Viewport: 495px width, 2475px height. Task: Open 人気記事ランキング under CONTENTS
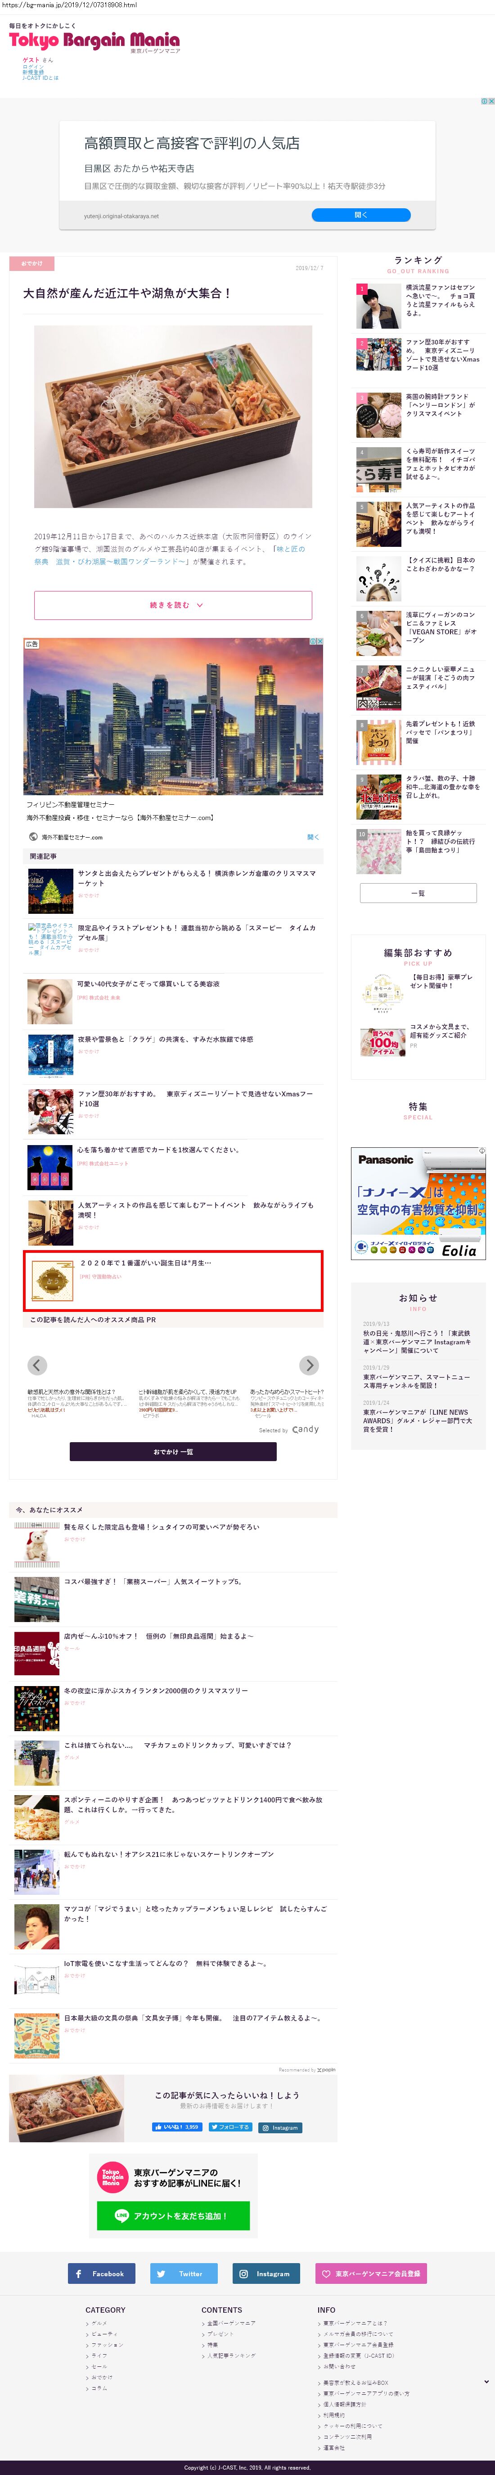230,2355
